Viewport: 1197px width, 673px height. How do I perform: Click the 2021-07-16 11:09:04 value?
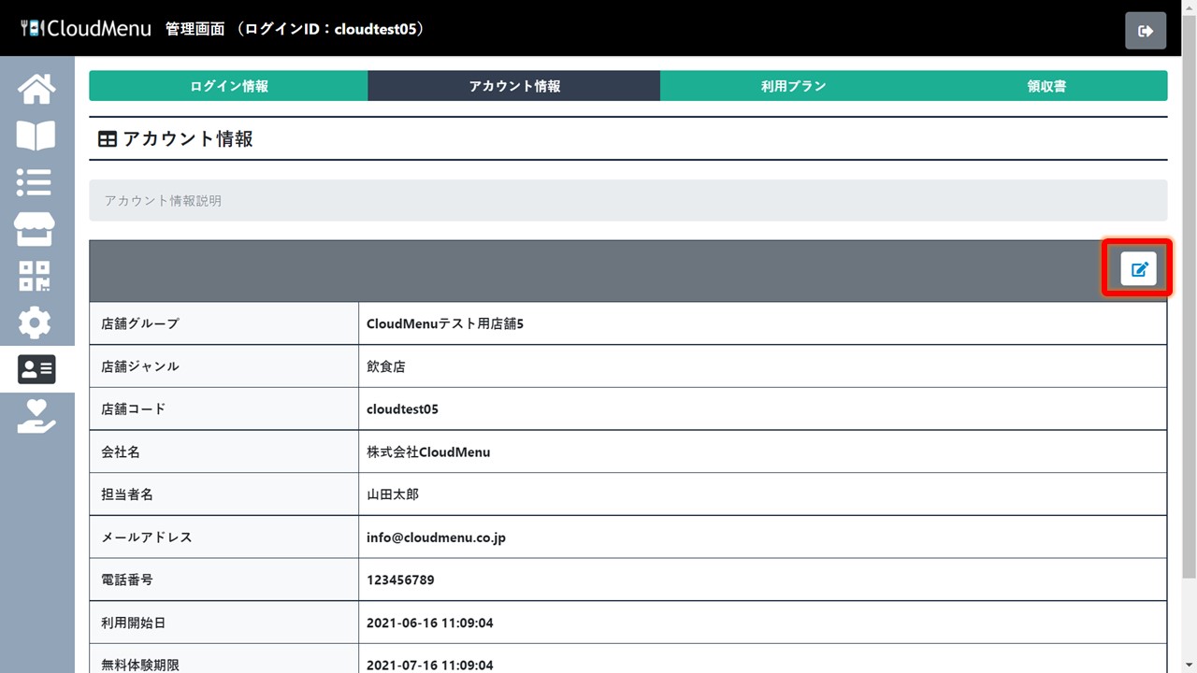[x=430, y=666]
